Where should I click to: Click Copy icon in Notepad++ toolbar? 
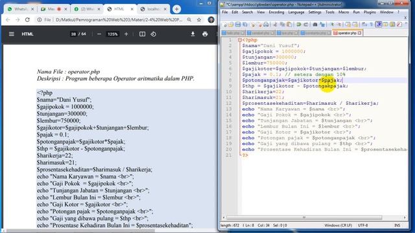click(x=282, y=25)
